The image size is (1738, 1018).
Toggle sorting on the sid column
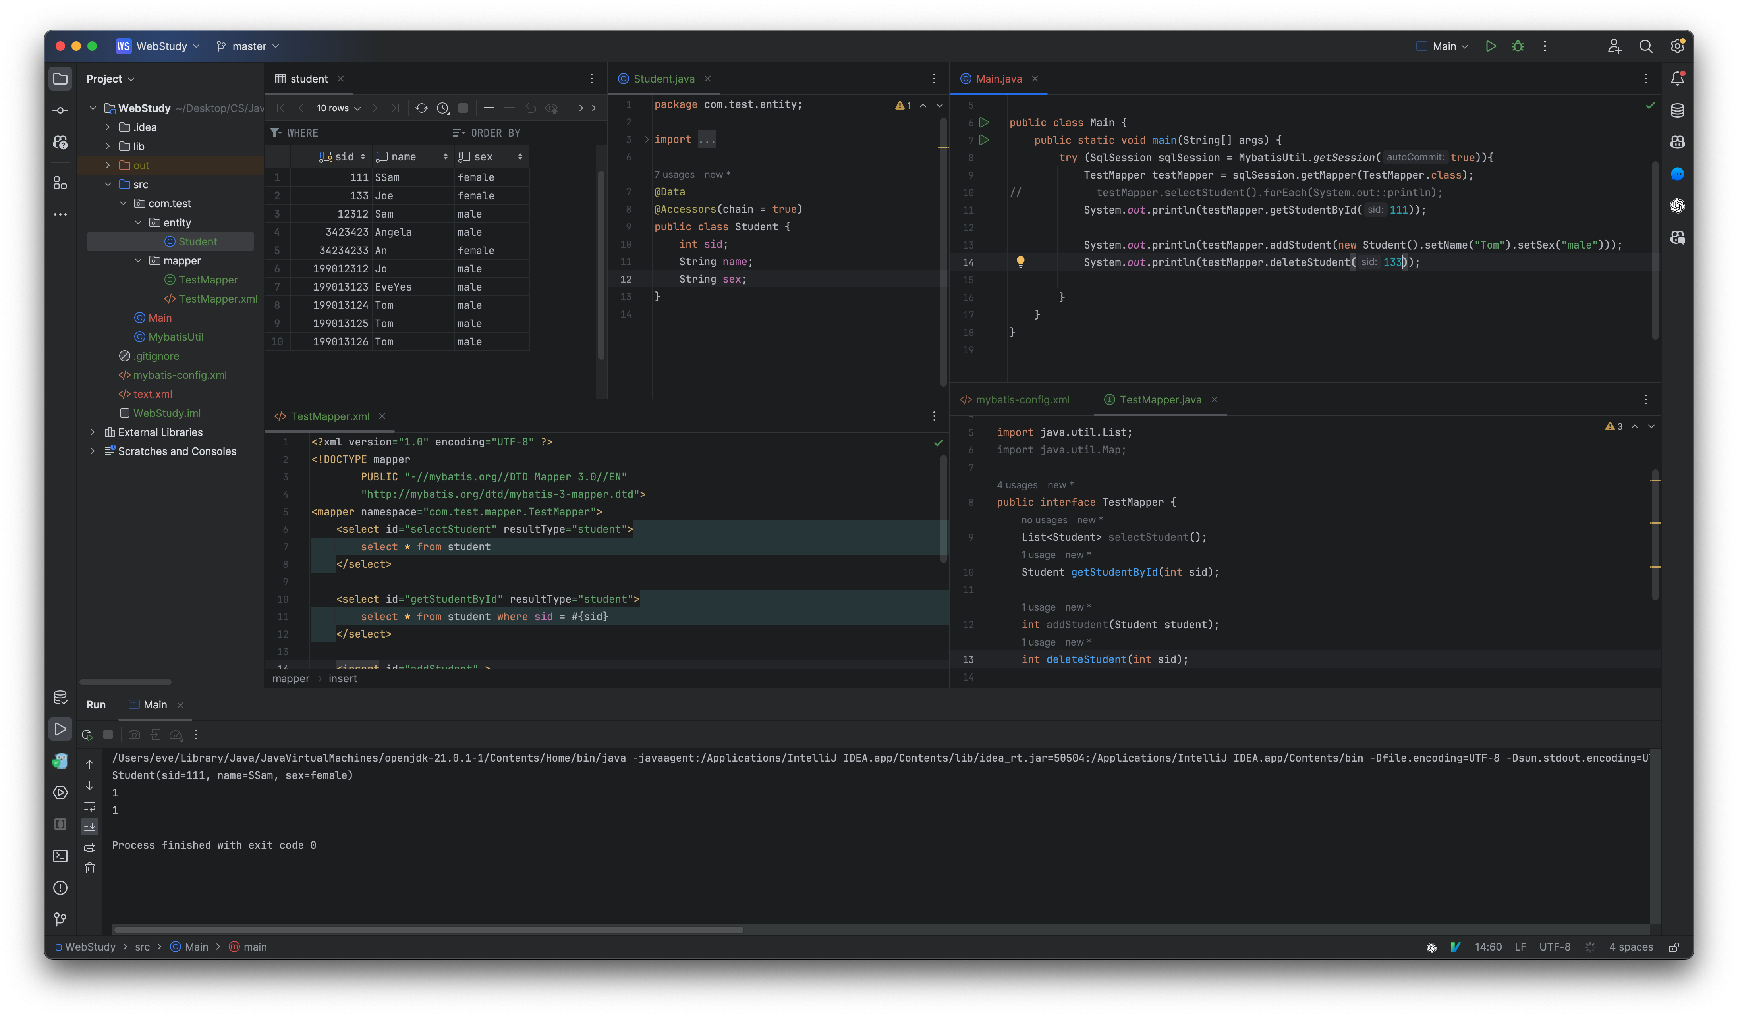(363, 156)
